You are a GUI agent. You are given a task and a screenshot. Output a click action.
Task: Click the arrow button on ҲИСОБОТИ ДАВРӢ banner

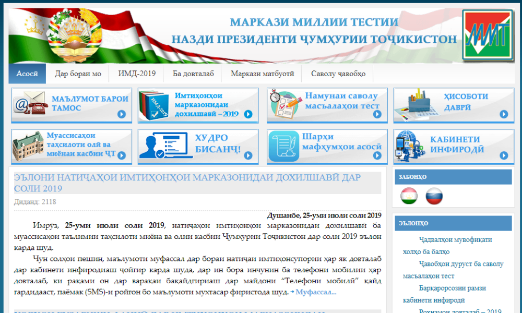click(504, 114)
